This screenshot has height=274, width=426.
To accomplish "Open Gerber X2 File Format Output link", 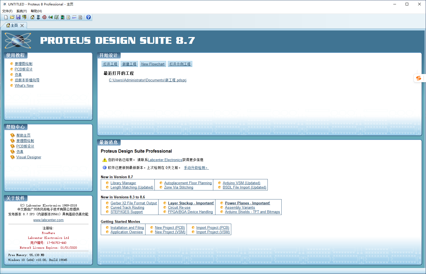I will click(134, 203).
